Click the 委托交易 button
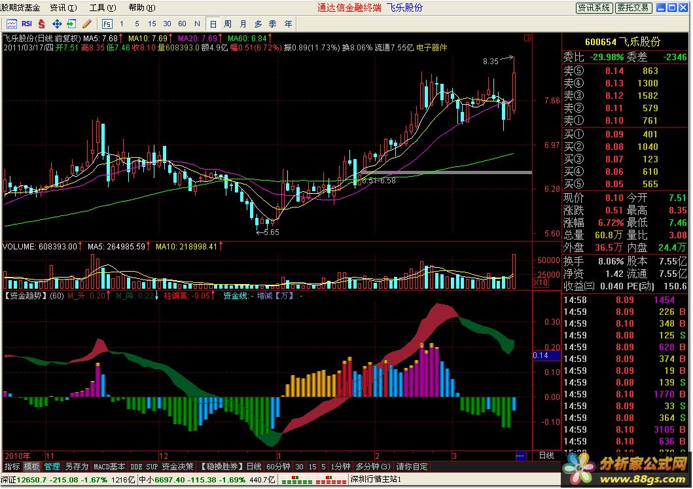Screen dimensions: 693x489 point(633,8)
